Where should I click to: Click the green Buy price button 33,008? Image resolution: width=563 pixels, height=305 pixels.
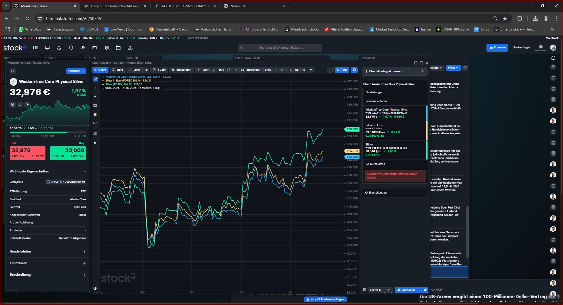(68, 153)
